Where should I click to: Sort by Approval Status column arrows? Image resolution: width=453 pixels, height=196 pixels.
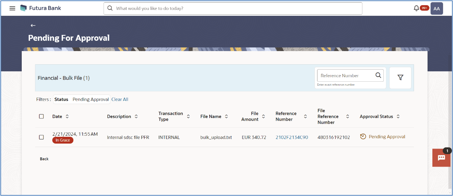tap(398, 116)
